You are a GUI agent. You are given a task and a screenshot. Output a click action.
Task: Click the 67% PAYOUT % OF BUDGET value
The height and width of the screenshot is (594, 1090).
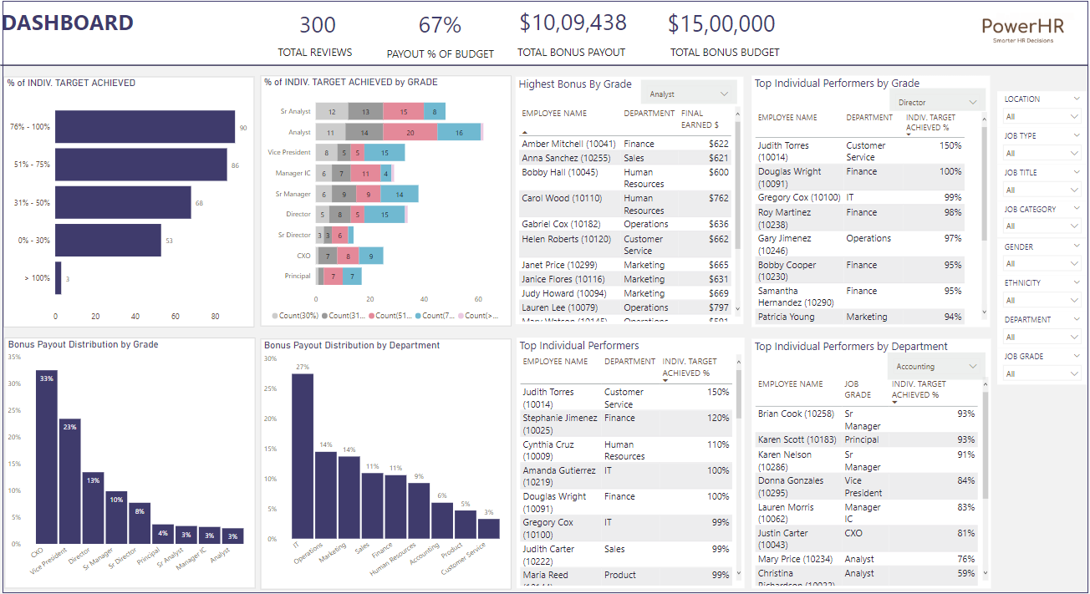coord(440,26)
